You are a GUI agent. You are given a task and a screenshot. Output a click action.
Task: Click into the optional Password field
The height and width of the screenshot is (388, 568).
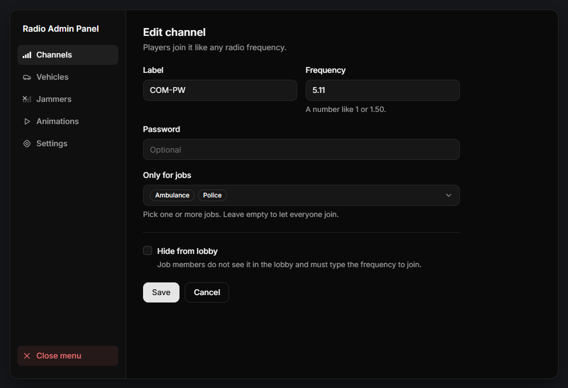(x=301, y=149)
